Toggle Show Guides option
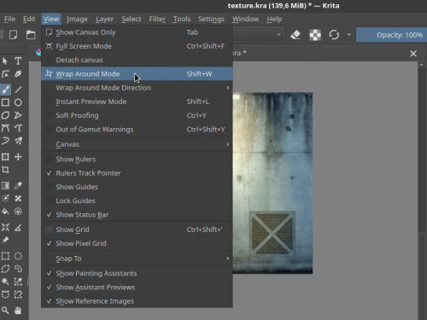This screenshot has height=320, width=427. (137, 187)
